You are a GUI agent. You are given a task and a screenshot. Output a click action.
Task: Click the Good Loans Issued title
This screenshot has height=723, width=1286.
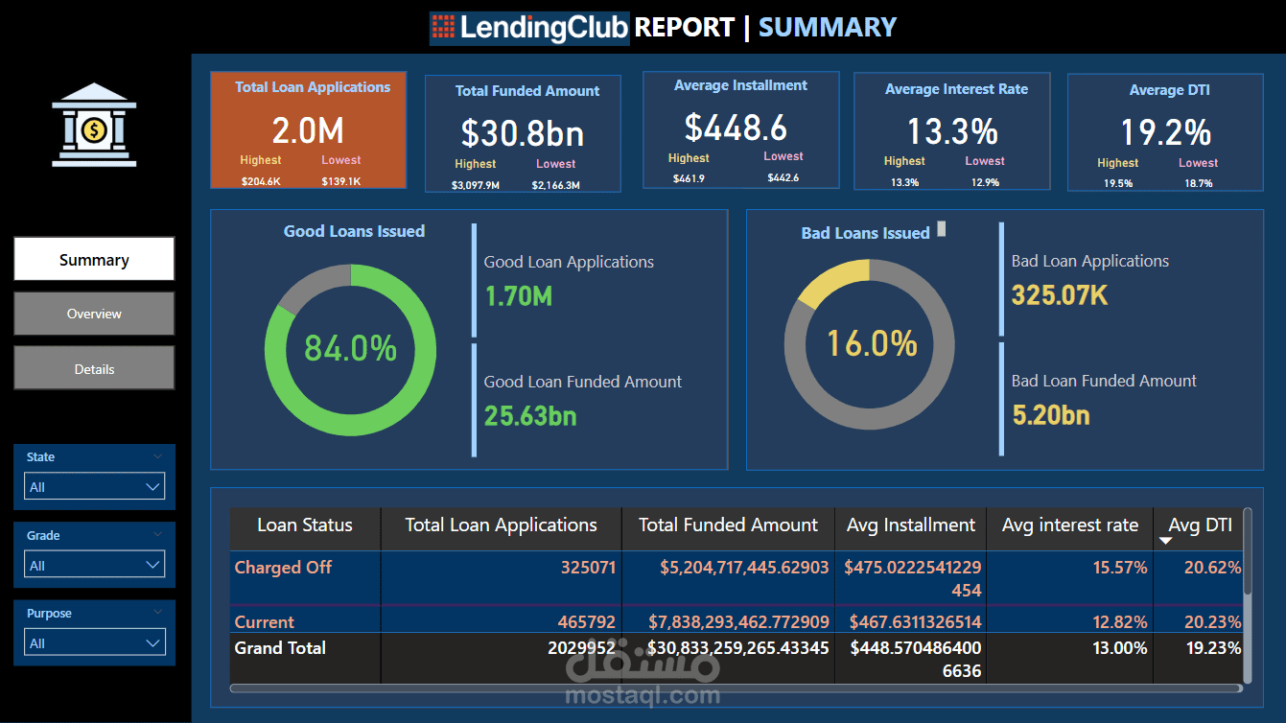coord(354,231)
